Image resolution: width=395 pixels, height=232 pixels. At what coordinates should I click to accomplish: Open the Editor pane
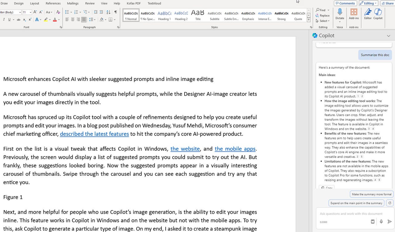click(x=368, y=14)
